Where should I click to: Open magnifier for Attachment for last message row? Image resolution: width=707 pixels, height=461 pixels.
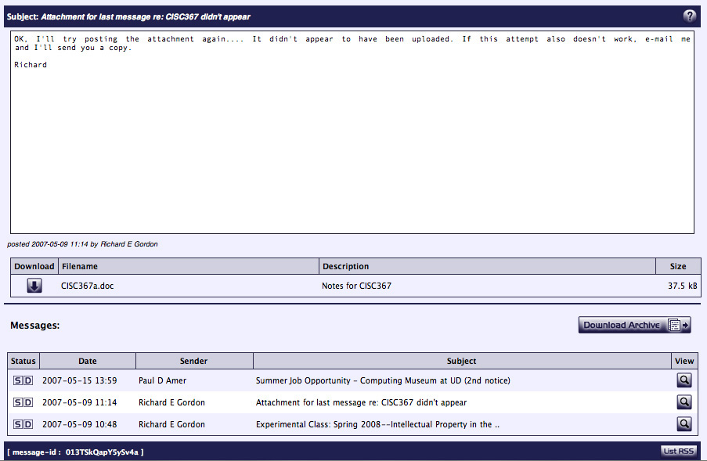tap(684, 402)
